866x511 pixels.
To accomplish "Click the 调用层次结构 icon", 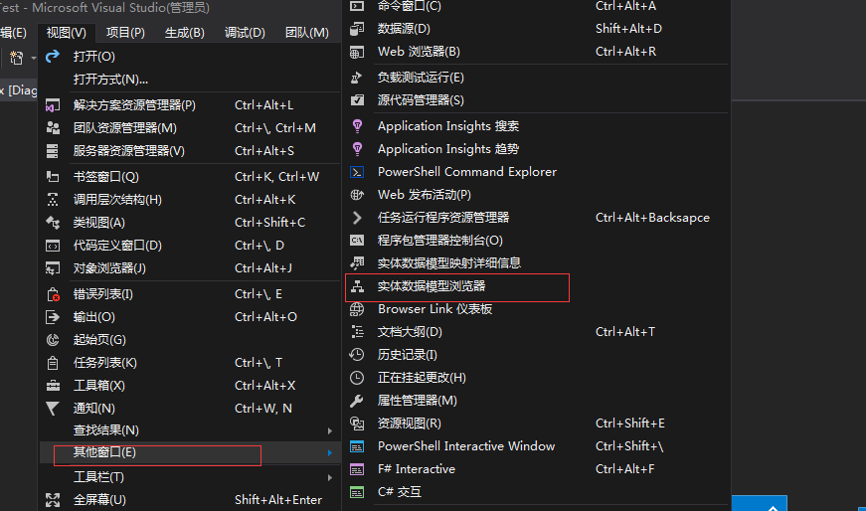I will [x=53, y=200].
